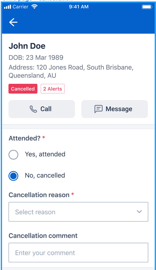Tap the Call button label
The image size is (156, 270).
46,109
